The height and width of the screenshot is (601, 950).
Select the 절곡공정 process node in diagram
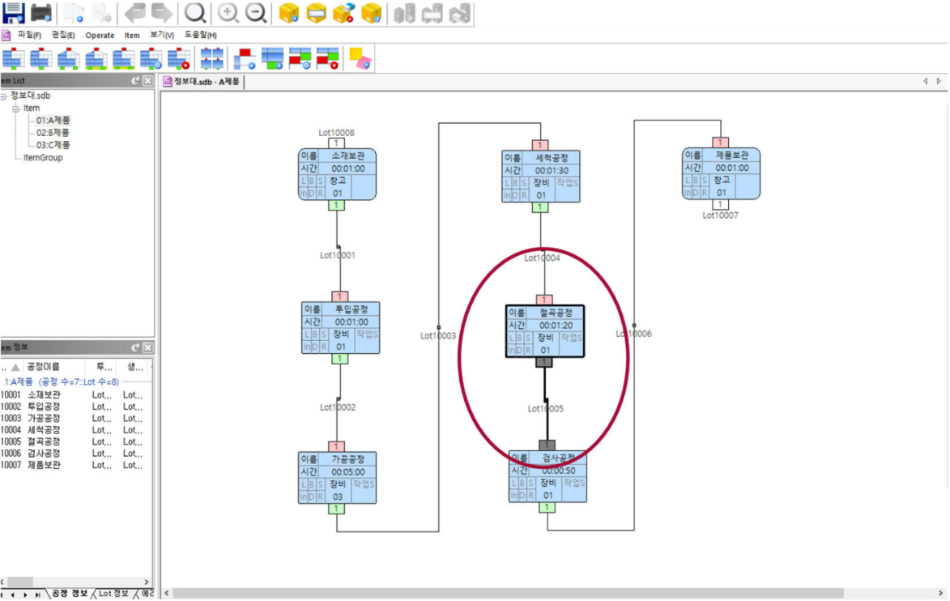[544, 330]
